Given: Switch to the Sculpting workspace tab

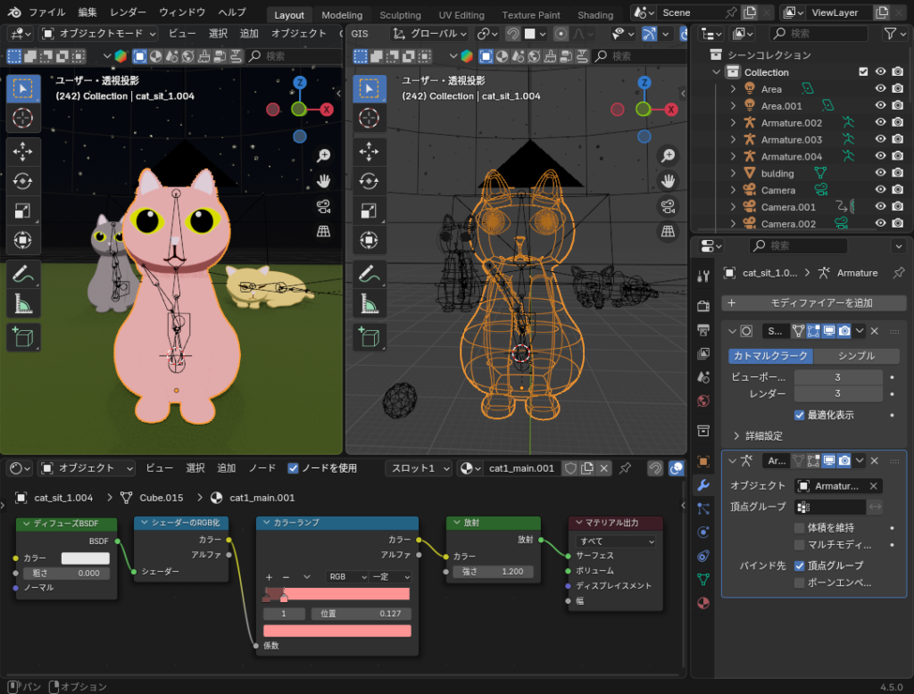Looking at the screenshot, I should (x=400, y=15).
